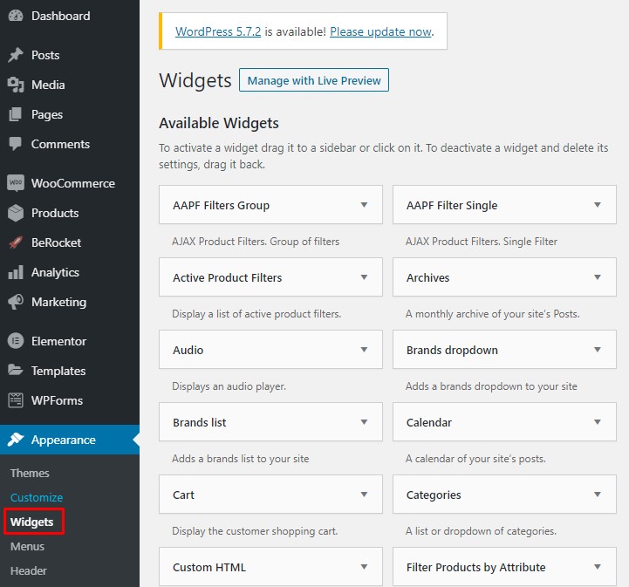Expand the Filter Products by Attribute arrow

tap(598, 567)
